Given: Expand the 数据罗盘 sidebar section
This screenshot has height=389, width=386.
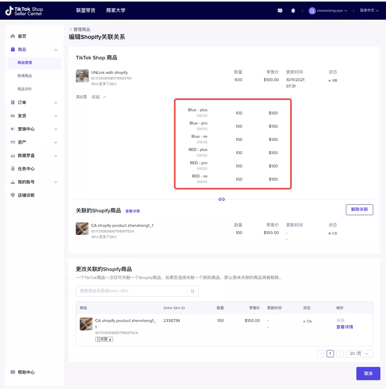Looking at the screenshot, I should (56, 156).
